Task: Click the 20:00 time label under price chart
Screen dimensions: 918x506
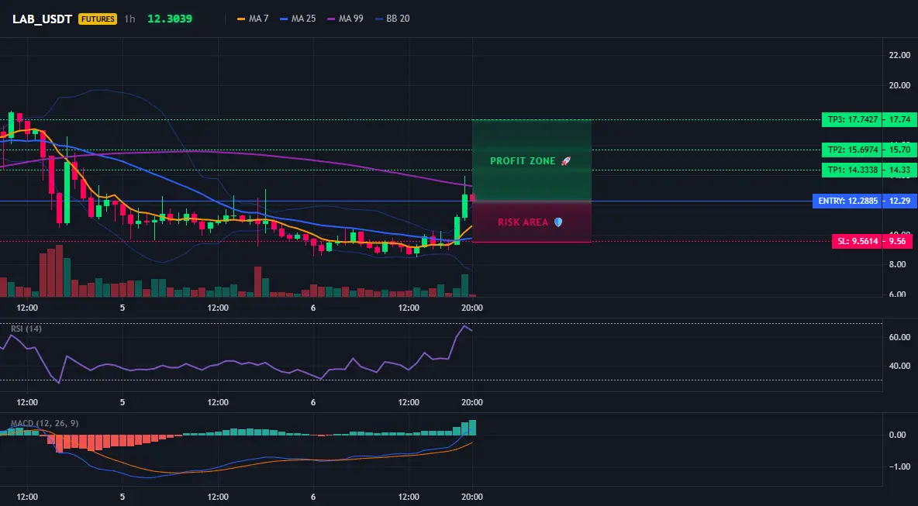Action: (472, 308)
